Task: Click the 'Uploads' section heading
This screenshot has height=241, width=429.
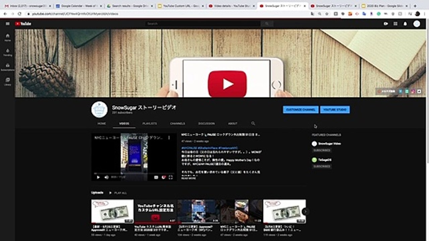Action: (x=97, y=193)
